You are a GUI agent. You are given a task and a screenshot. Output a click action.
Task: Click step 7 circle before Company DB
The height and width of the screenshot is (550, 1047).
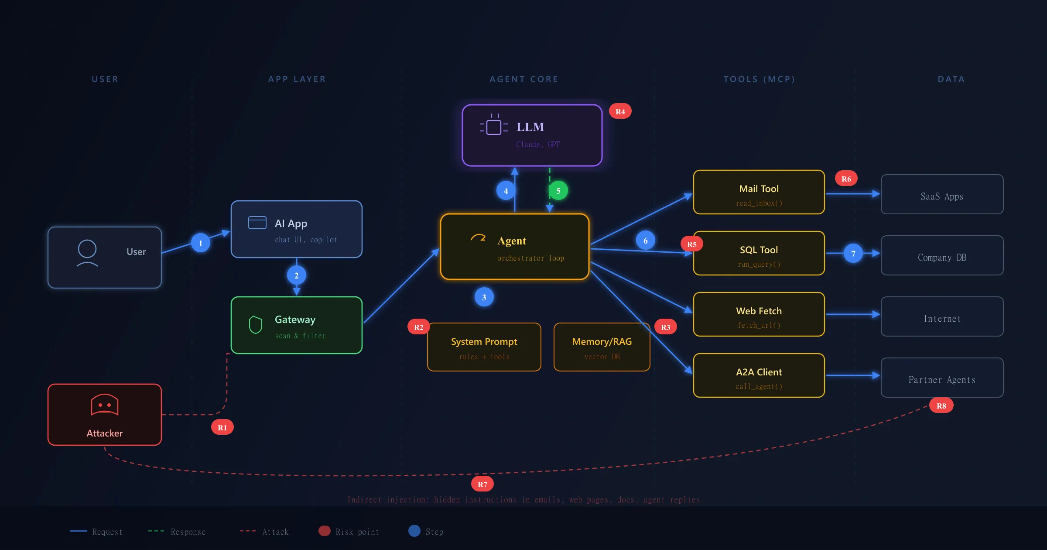pos(853,254)
